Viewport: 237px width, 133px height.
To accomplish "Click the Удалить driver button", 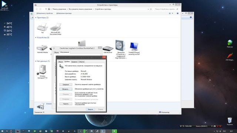I will pyautogui.click(x=66, y=104).
